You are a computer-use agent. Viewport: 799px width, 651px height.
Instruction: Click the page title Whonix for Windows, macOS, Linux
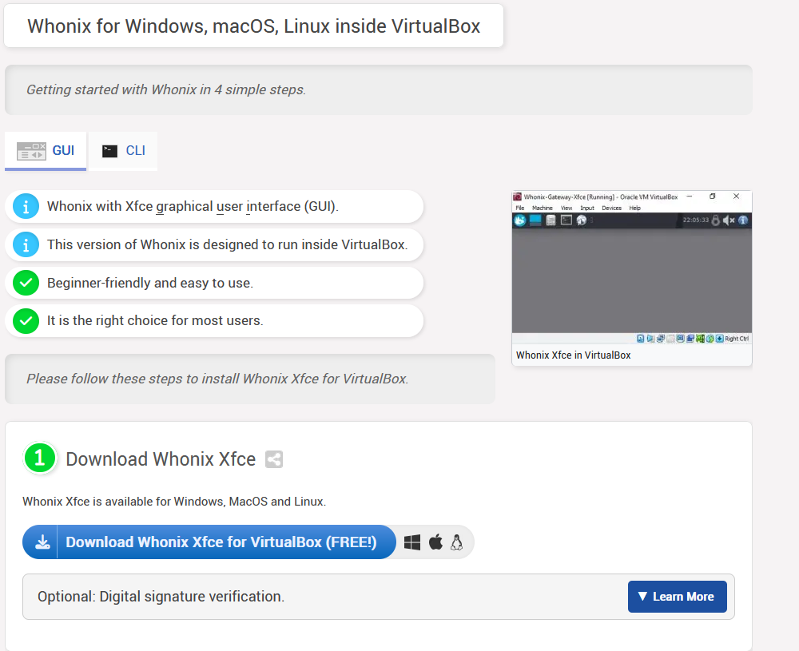click(254, 26)
